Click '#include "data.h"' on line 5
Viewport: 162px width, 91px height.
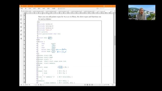coord(45,30)
